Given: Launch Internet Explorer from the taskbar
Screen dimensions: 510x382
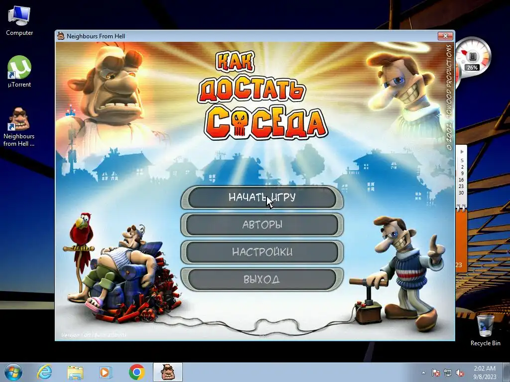Looking at the screenshot, I should tap(44, 372).
